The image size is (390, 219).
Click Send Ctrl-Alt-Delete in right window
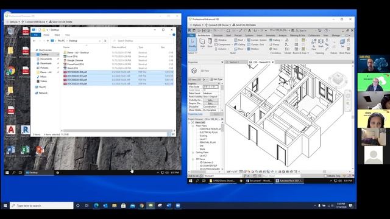click(244, 25)
